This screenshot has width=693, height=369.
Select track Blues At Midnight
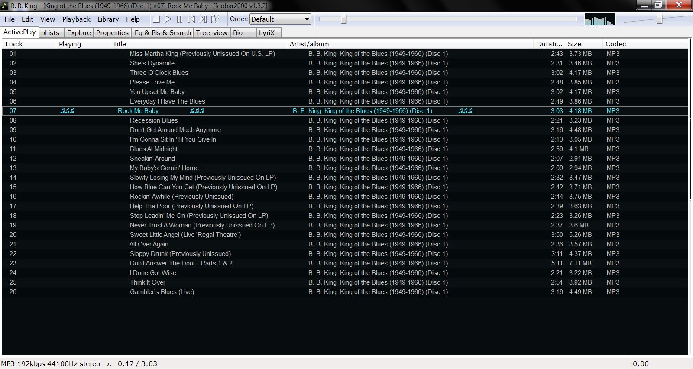coord(345,149)
